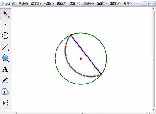
Task: Expand the Straightedge tool flyout triangle
Action: pos(9,50)
